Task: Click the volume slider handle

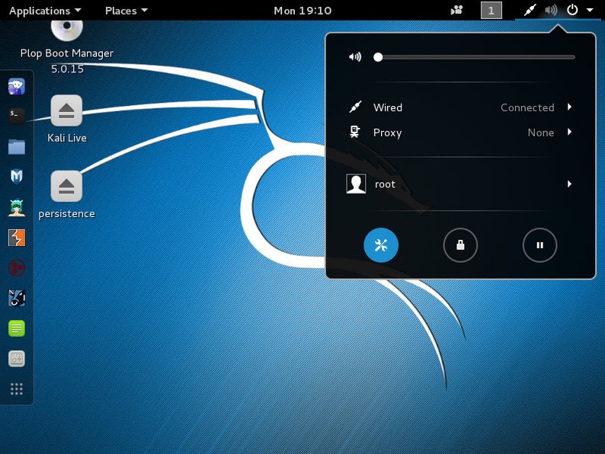Action: click(x=378, y=57)
